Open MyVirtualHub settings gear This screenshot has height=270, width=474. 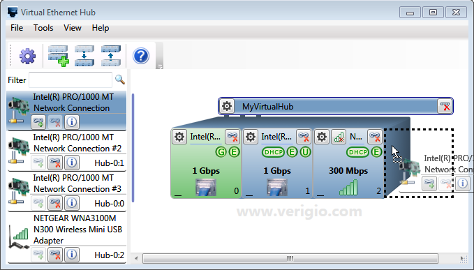(x=227, y=106)
